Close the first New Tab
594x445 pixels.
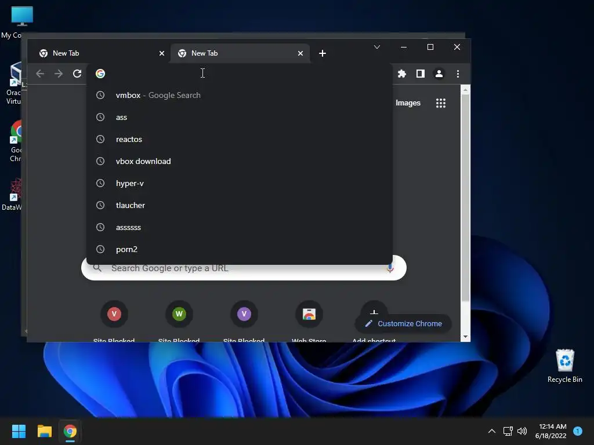(x=162, y=53)
